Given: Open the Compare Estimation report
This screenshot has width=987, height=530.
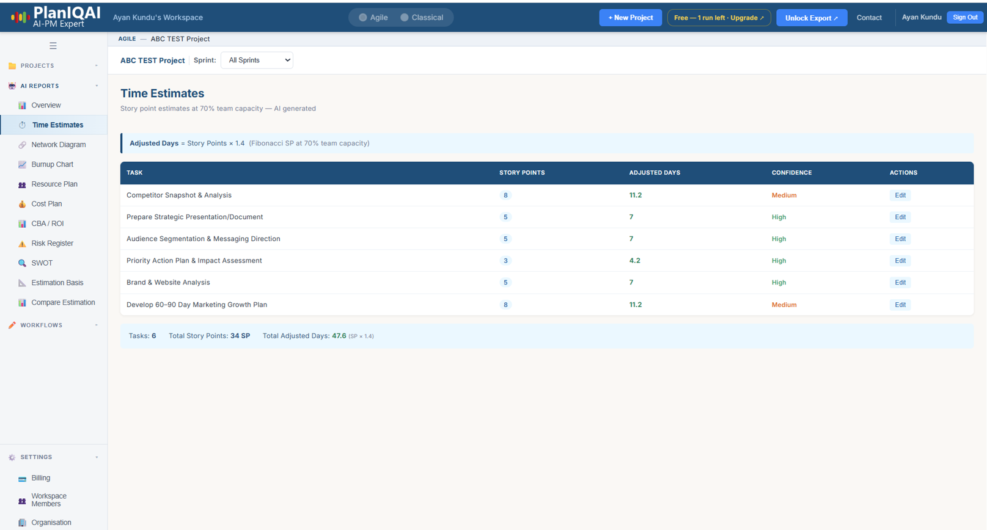Looking at the screenshot, I should point(63,302).
